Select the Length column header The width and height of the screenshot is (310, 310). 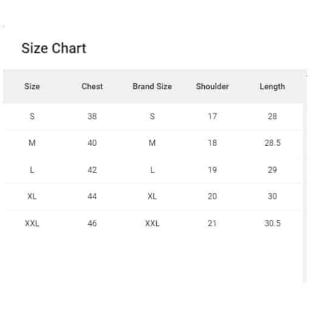pyautogui.click(x=272, y=87)
